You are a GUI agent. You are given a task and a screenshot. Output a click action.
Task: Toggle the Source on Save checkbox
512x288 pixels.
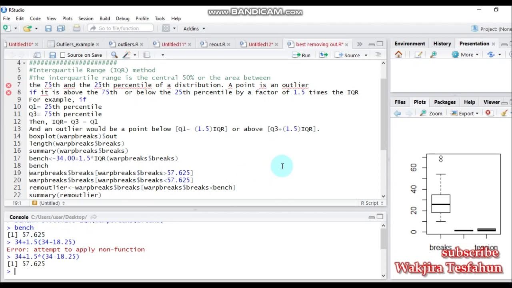62,55
